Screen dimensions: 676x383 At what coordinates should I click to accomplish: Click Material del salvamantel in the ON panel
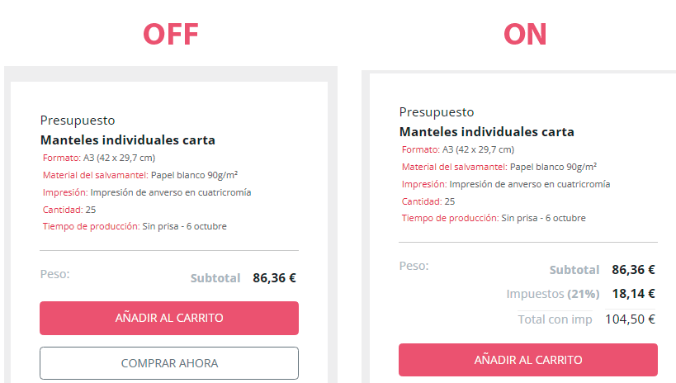[x=454, y=167]
